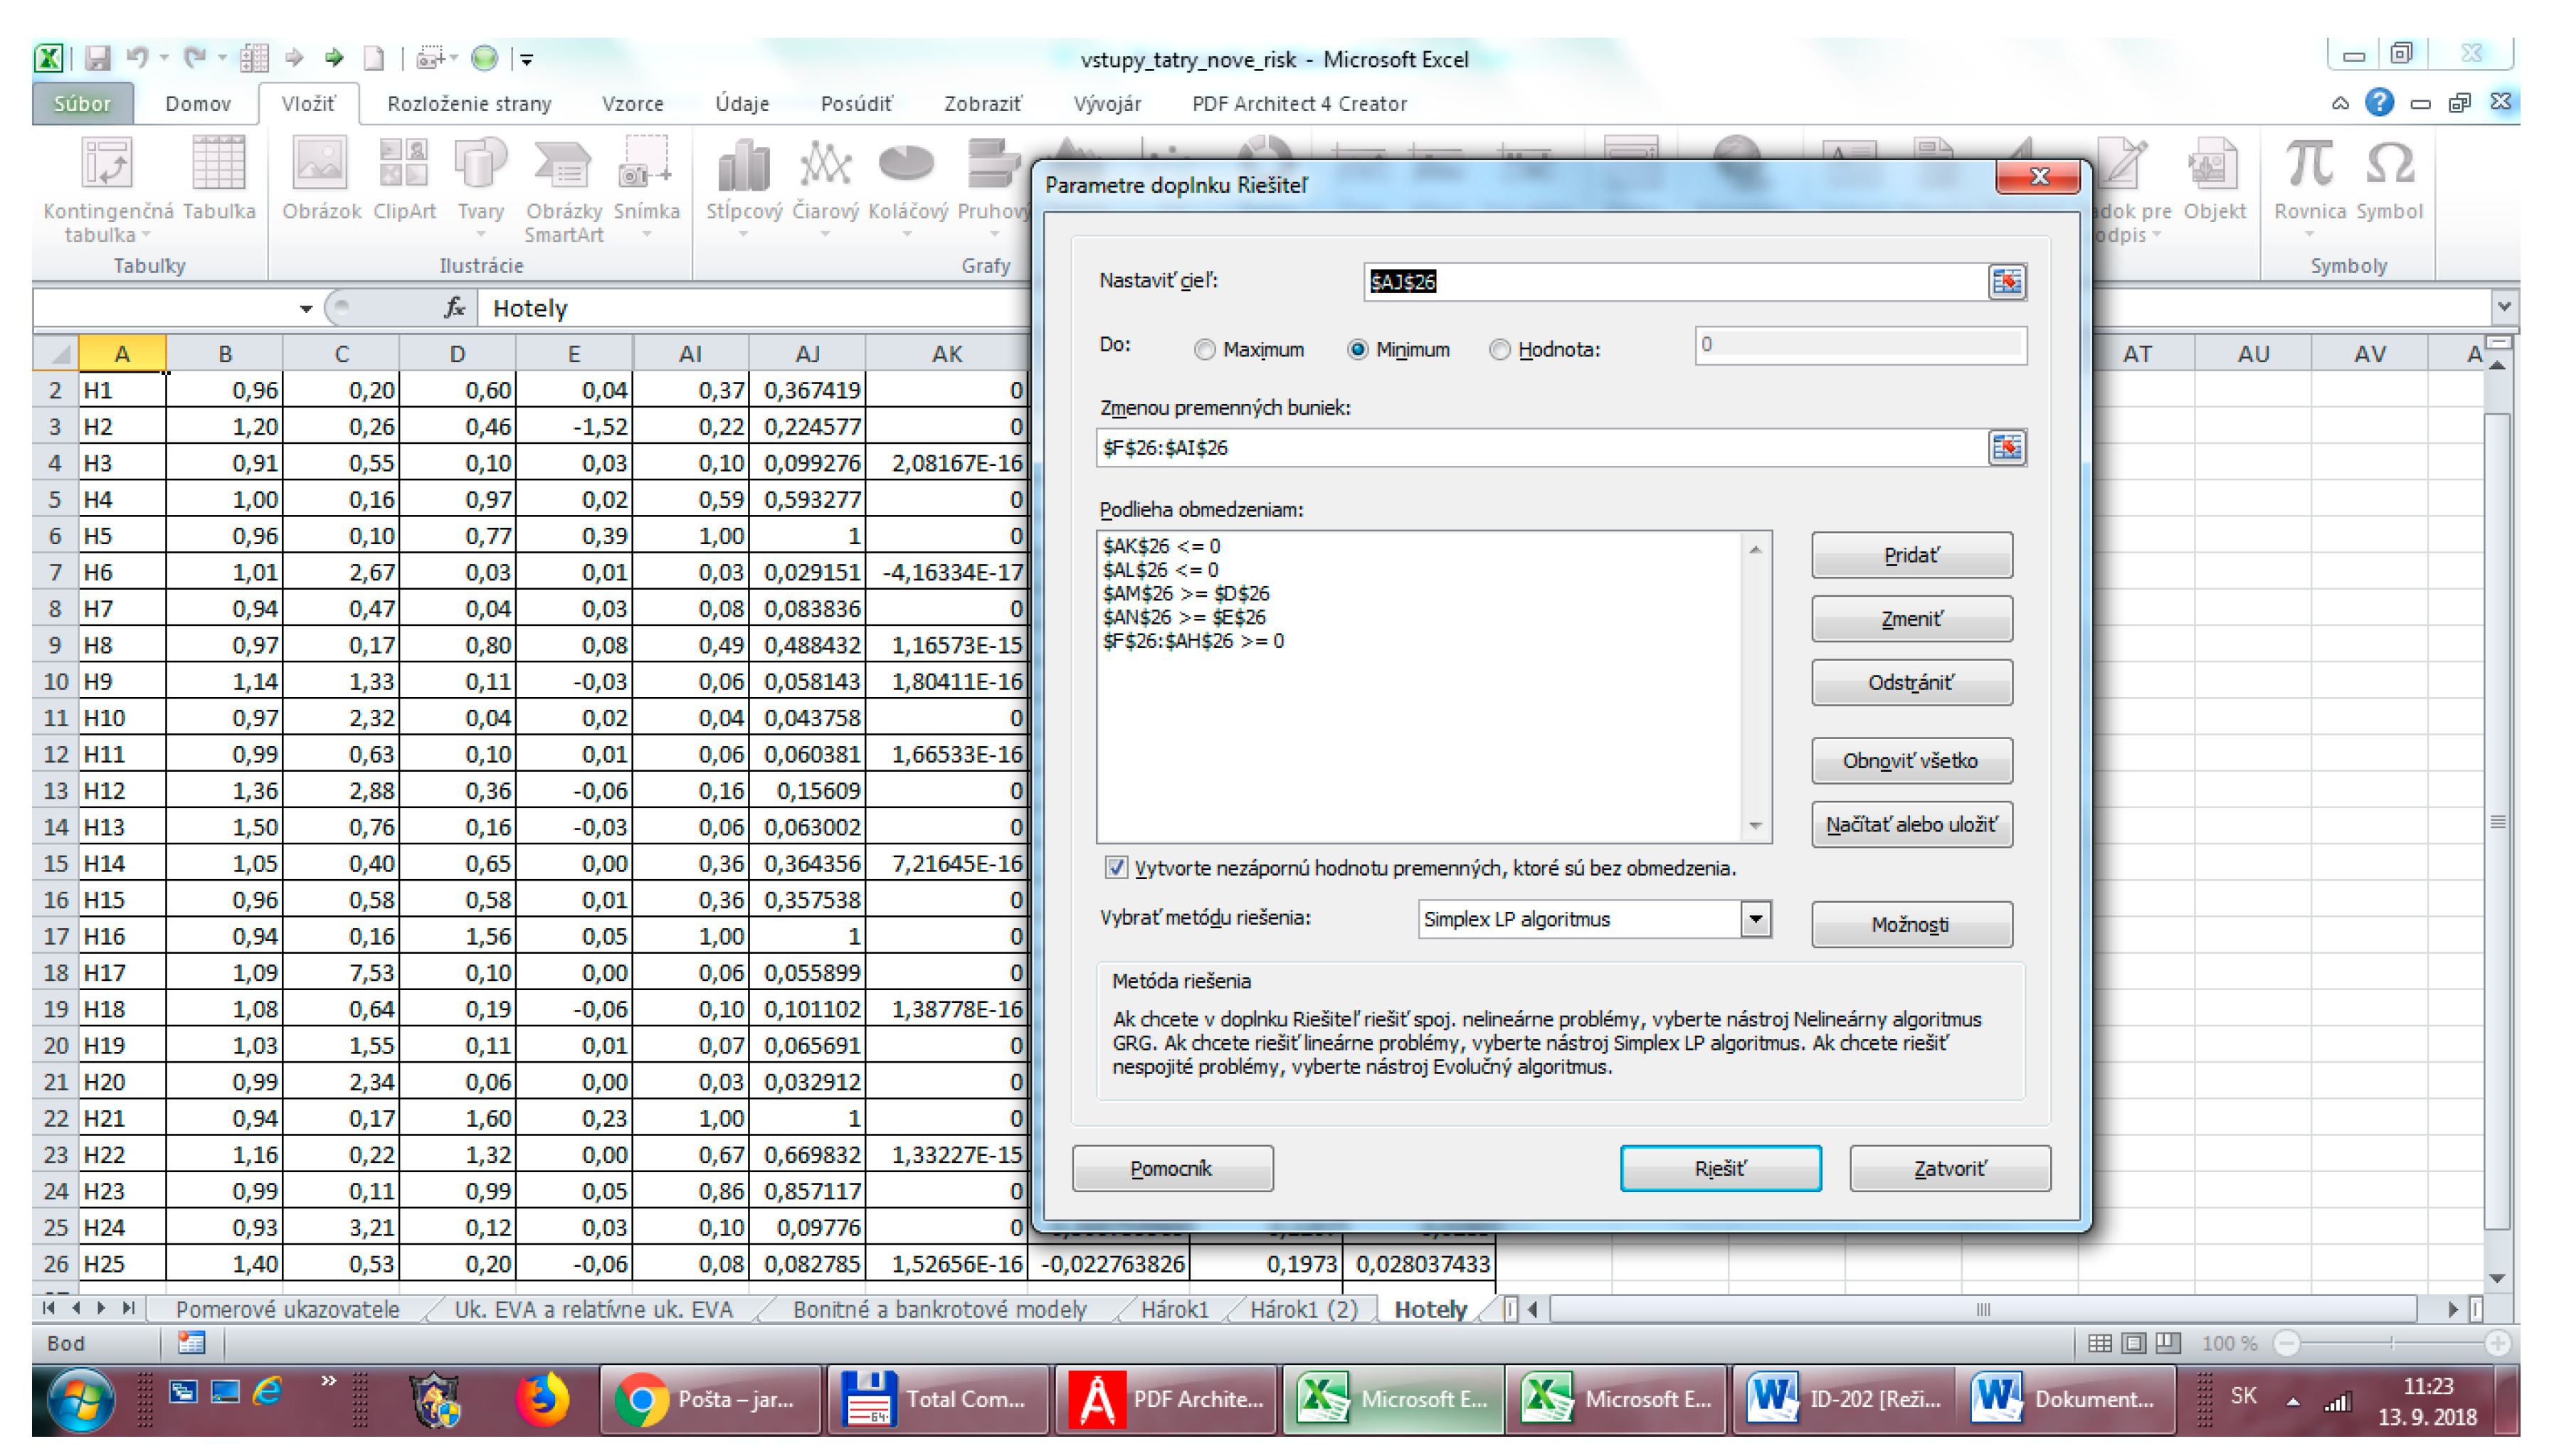Open Firefox from the taskbar

[x=542, y=1399]
